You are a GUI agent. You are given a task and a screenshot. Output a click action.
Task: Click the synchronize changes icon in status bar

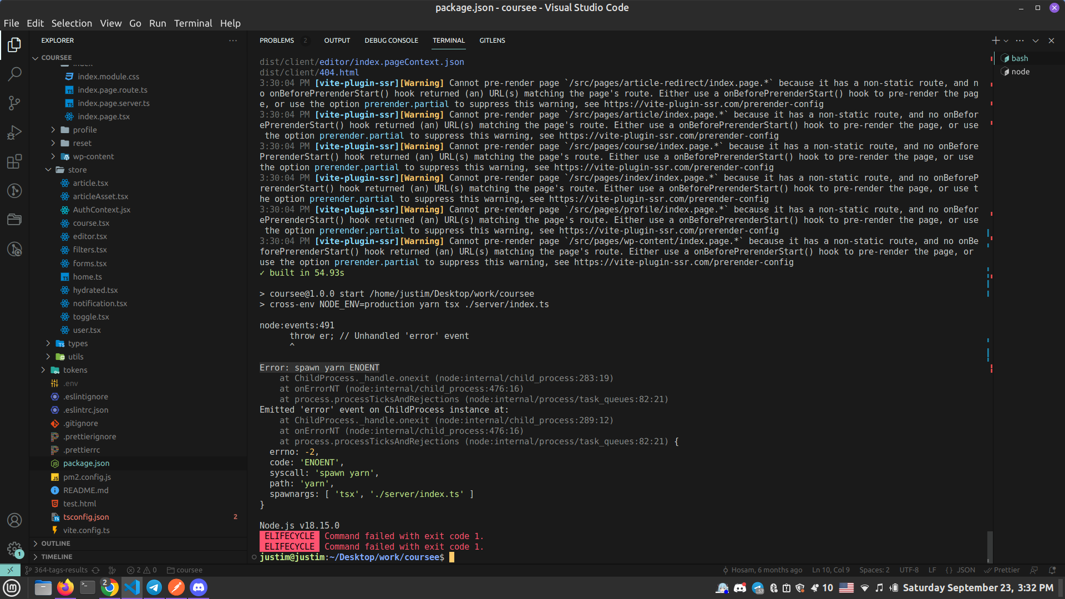click(x=96, y=570)
